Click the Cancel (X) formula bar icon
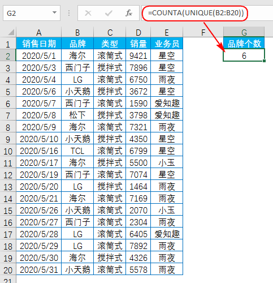This screenshot has width=273, height=283. [x=88, y=13]
